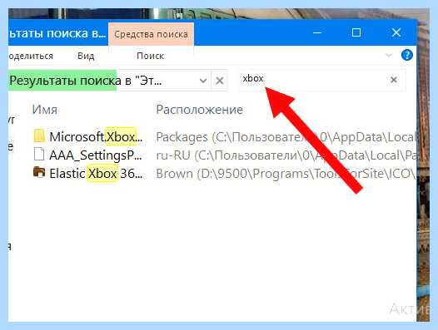Open the address bar history dropdown
Screen dimensions: 438x330
[x=203, y=81]
